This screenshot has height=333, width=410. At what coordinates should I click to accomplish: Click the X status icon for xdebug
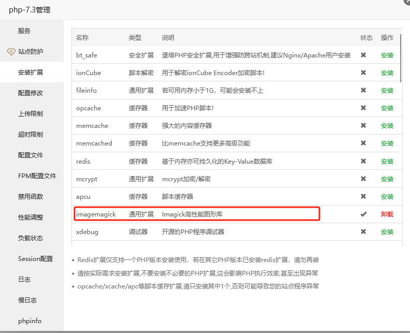click(363, 231)
